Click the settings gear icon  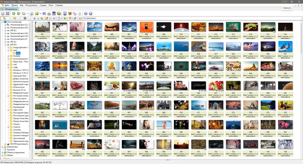(x=86, y=14)
